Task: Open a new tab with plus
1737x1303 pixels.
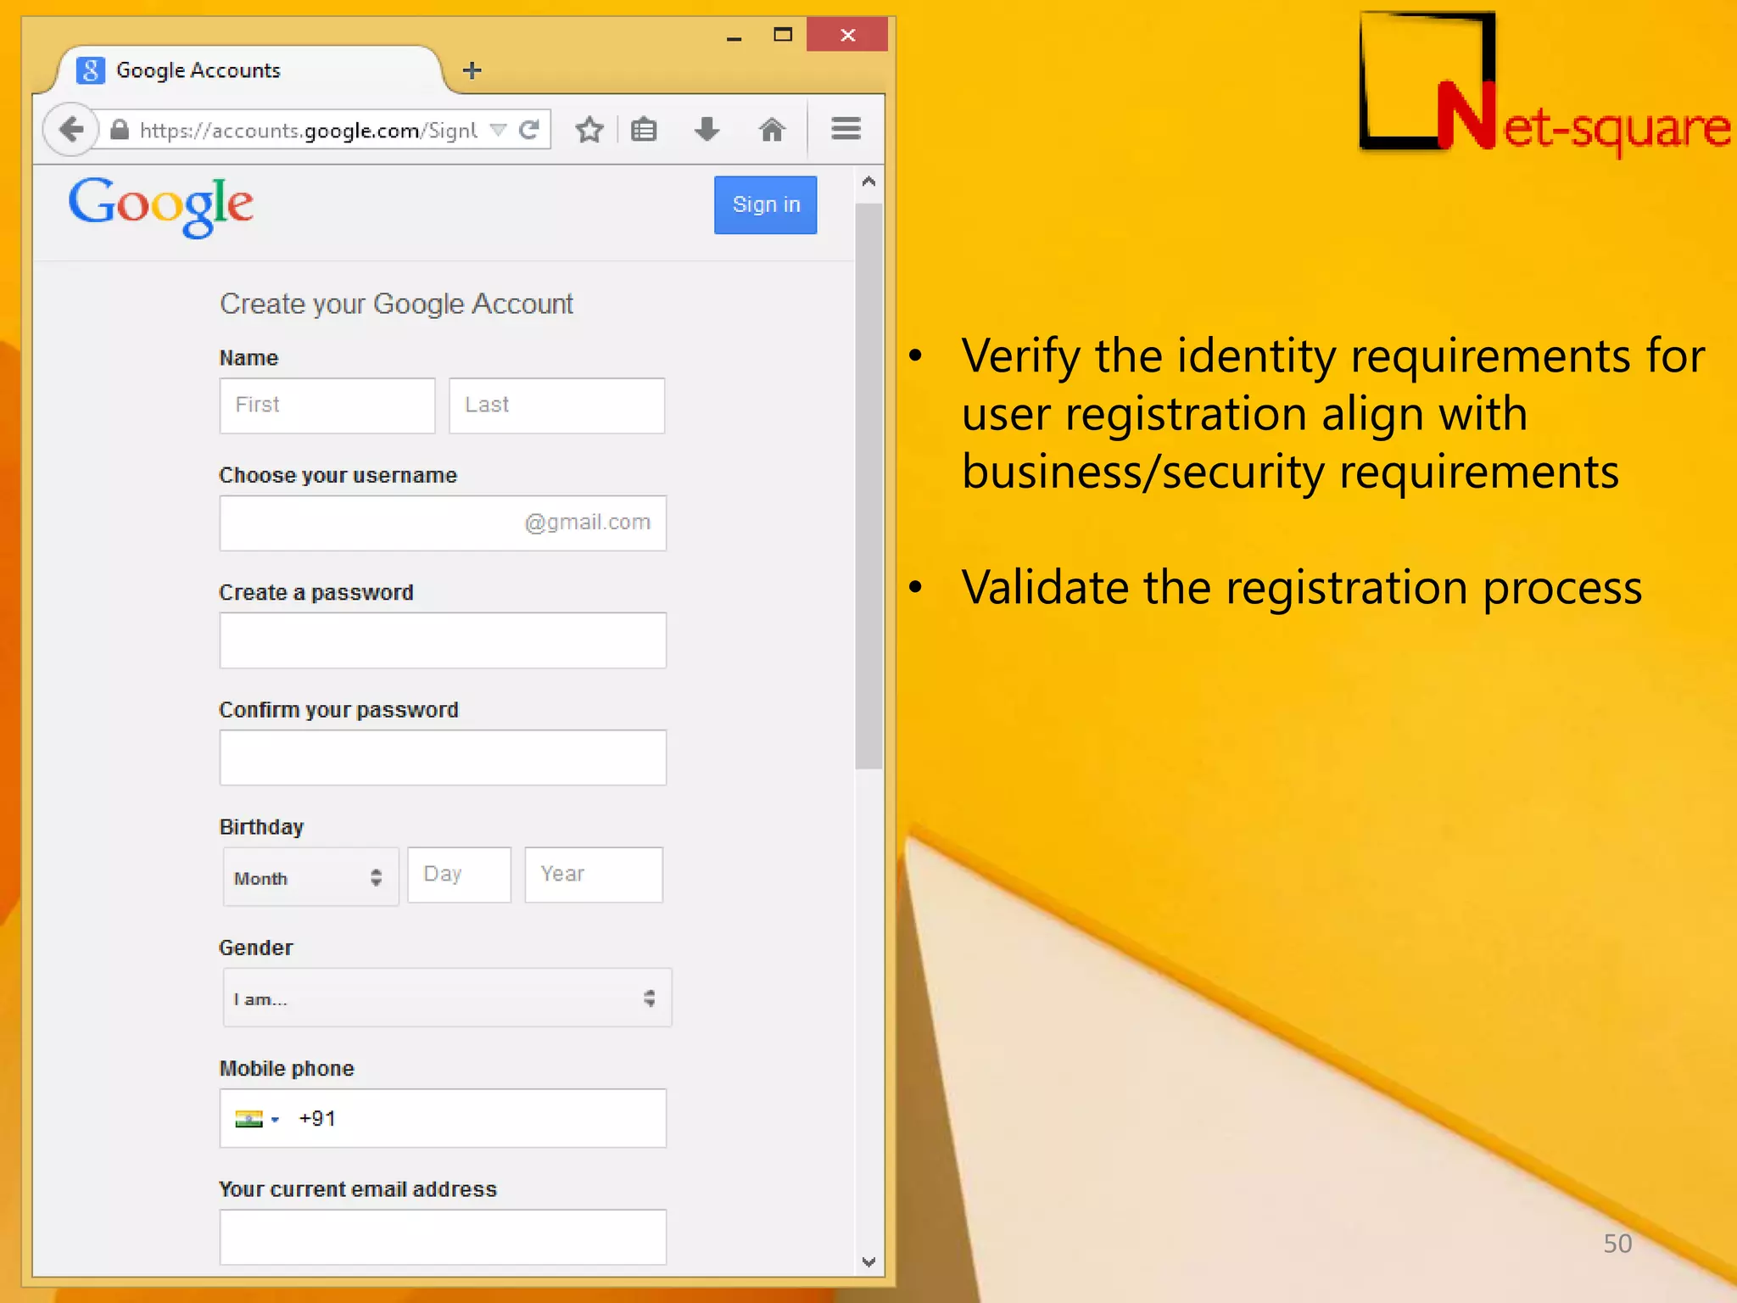Action: click(x=472, y=70)
